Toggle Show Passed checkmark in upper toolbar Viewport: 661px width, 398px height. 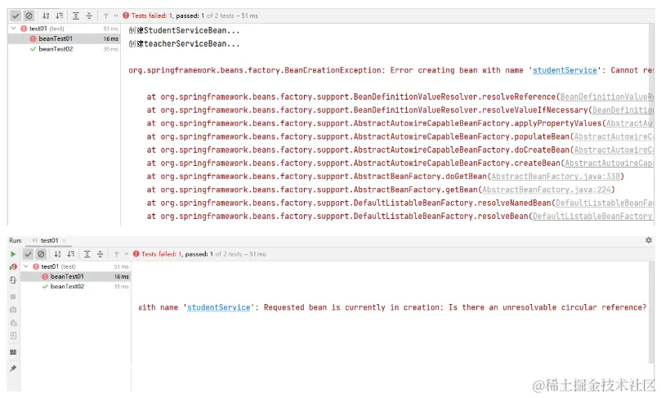pyautogui.click(x=16, y=16)
